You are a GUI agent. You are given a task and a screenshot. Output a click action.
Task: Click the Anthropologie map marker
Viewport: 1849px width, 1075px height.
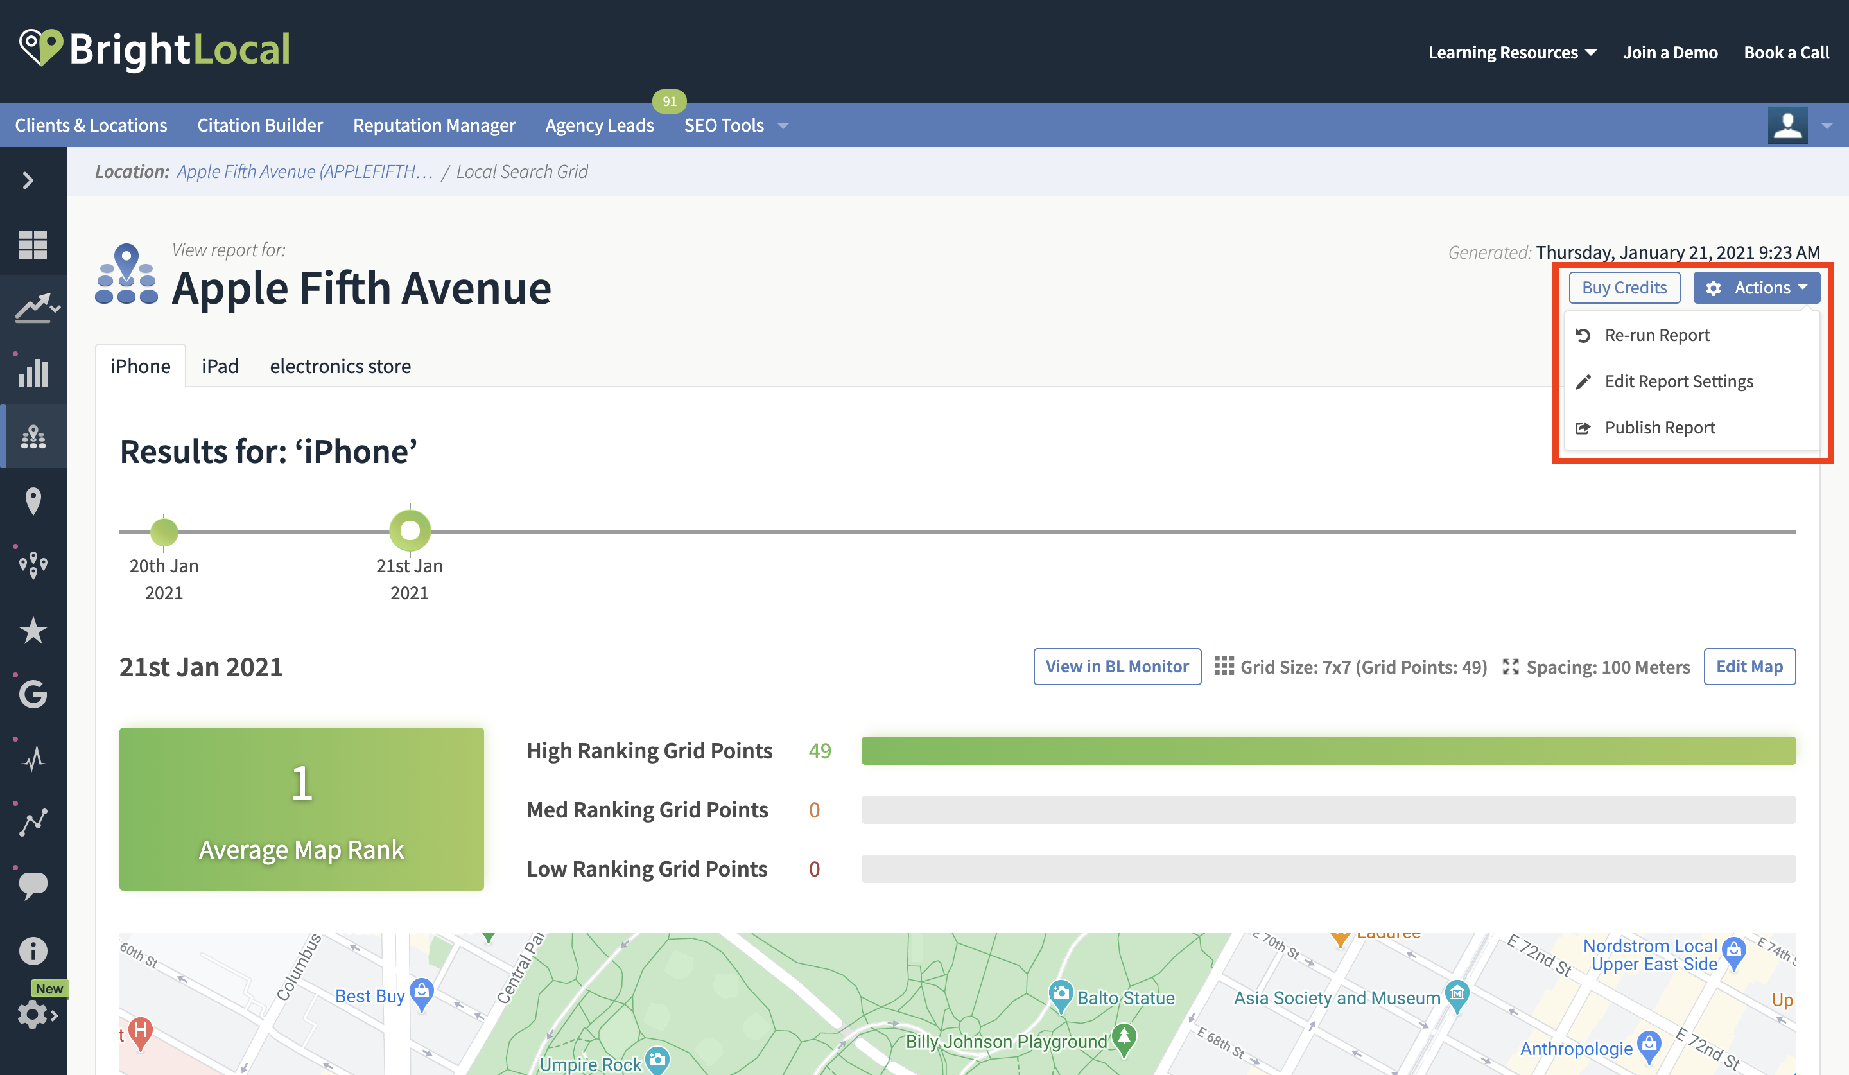coord(1649,1047)
